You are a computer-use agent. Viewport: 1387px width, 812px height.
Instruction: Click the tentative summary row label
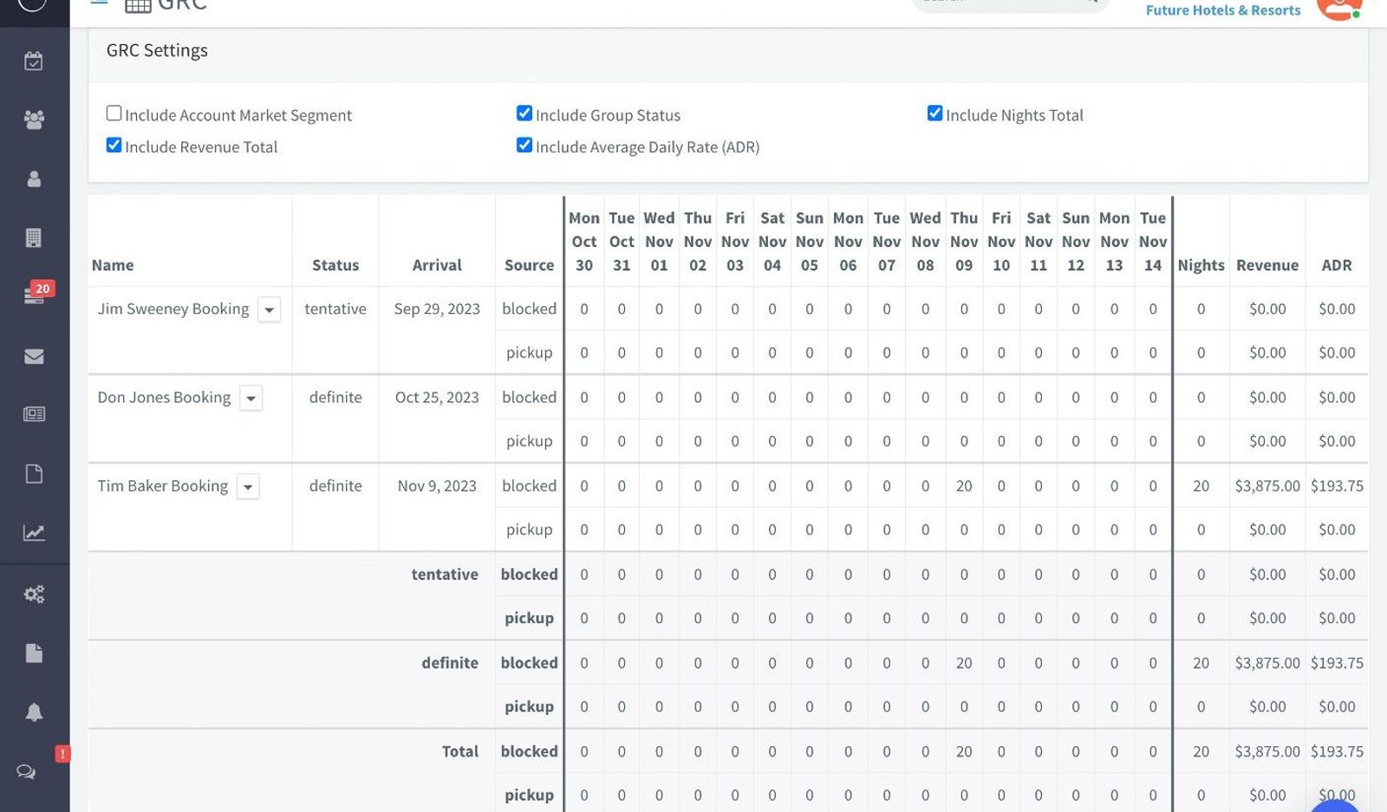(445, 575)
